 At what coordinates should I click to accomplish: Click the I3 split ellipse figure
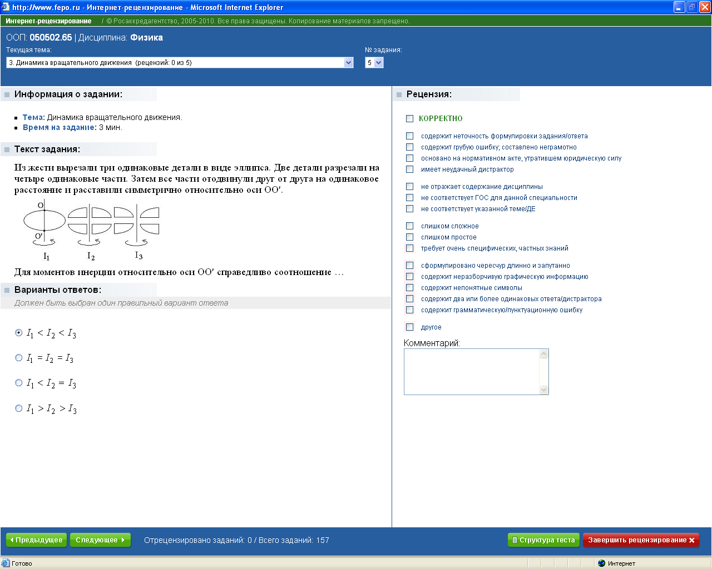coord(136,221)
